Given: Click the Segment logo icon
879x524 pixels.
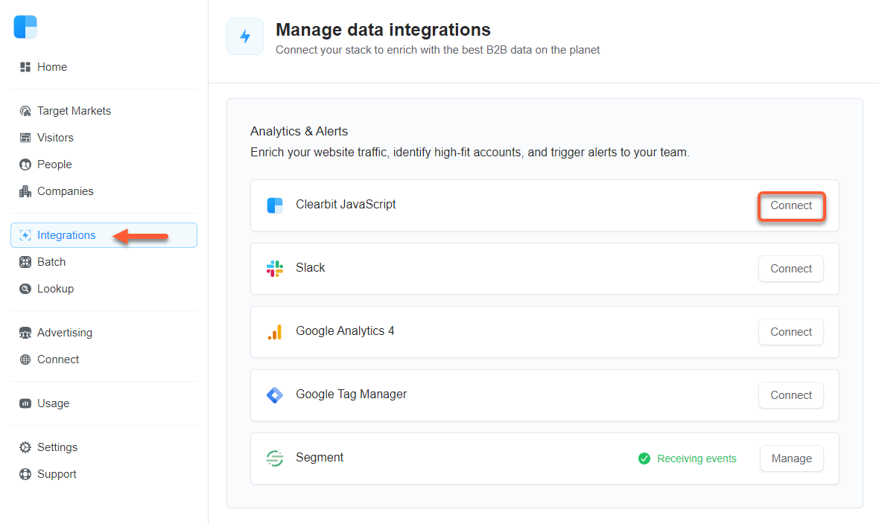Looking at the screenshot, I should (x=275, y=458).
